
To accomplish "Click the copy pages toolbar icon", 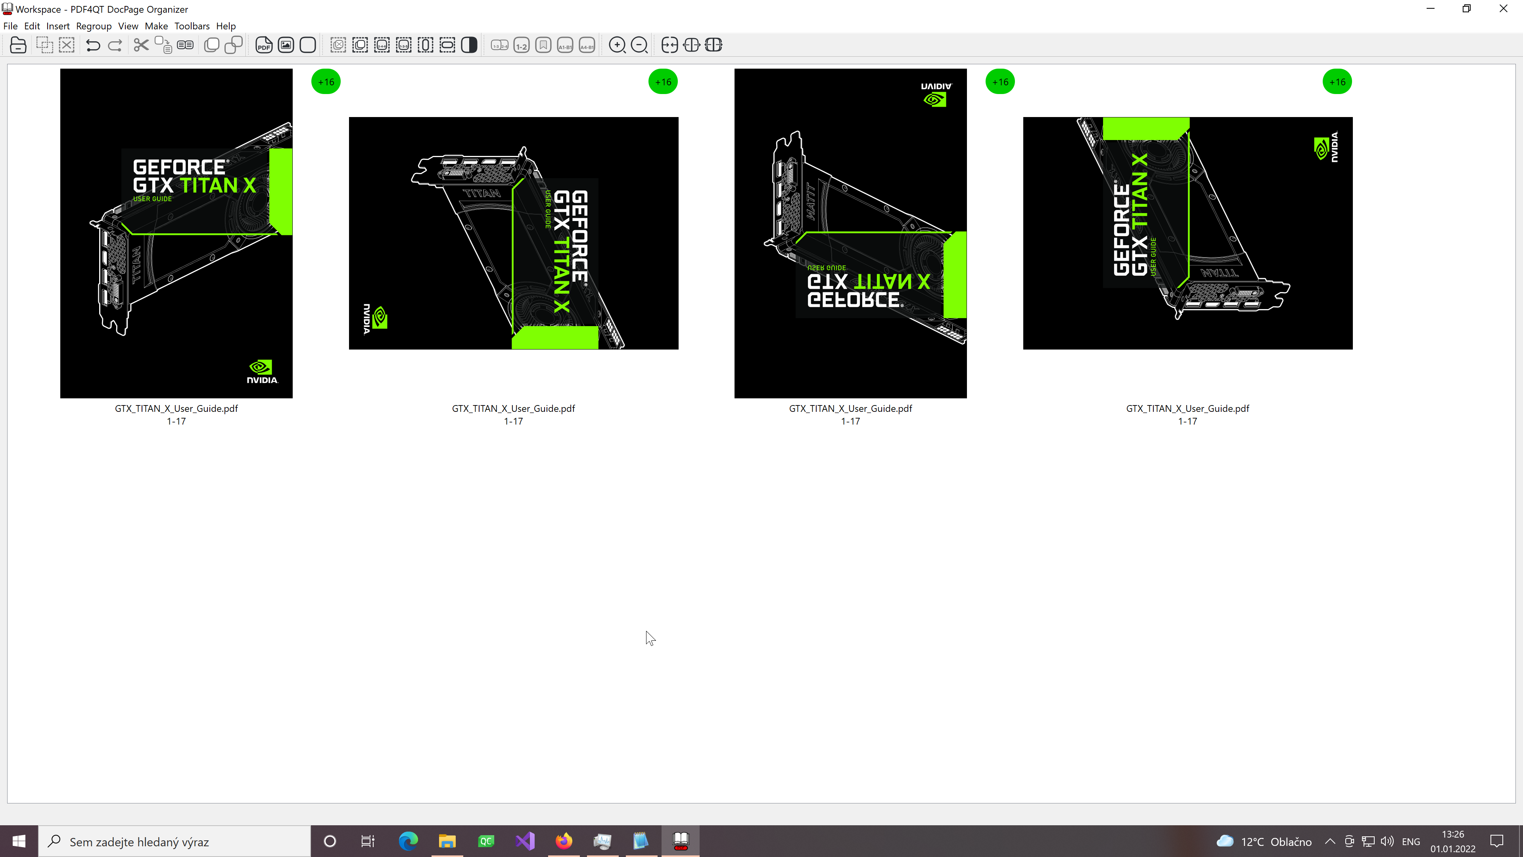I will point(163,45).
